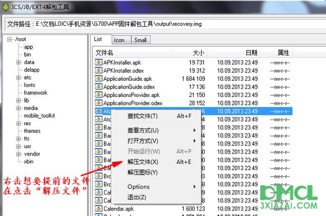Select the file Calendar.apk

pos(119,209)
